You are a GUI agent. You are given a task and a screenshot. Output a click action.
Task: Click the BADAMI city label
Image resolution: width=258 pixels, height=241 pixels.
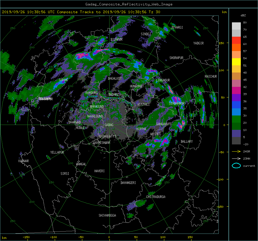pyautogui.click(x=114, y=95)
